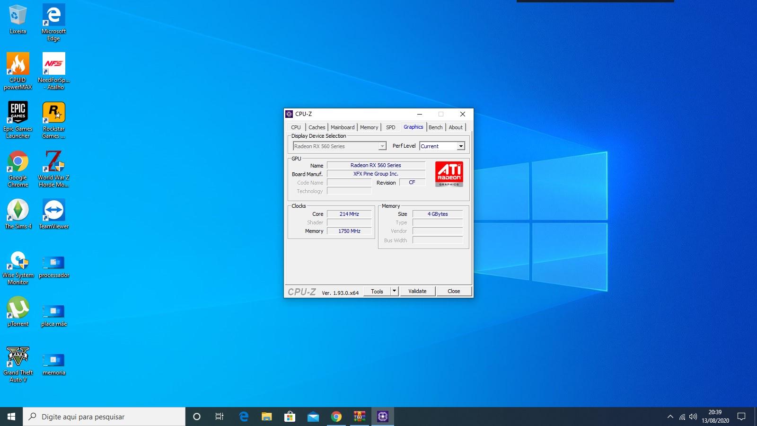757x426 pixels.
Task: Launch the Google Chrome desktop shortcut
Action: coord(18,169)
